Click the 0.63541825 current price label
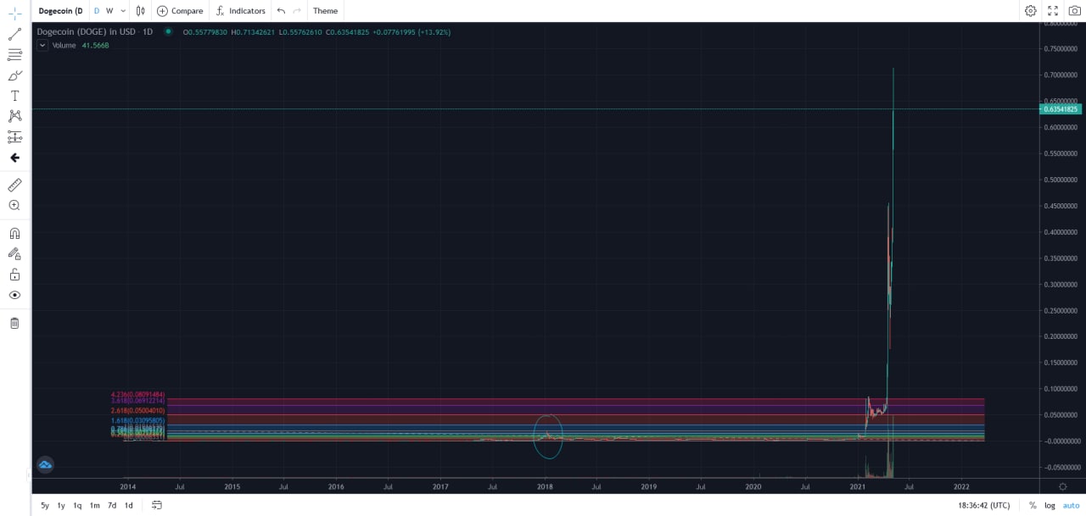1086x516 pixels. pyautogui.click(x=1061, y=109)
